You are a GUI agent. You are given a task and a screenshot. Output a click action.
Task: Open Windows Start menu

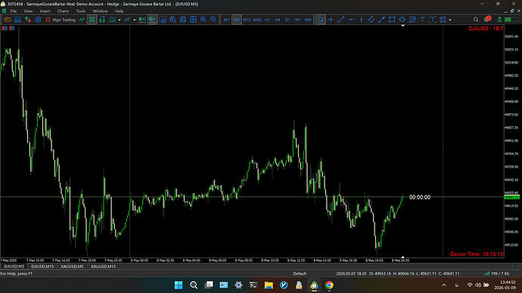(x=179, y=285)
